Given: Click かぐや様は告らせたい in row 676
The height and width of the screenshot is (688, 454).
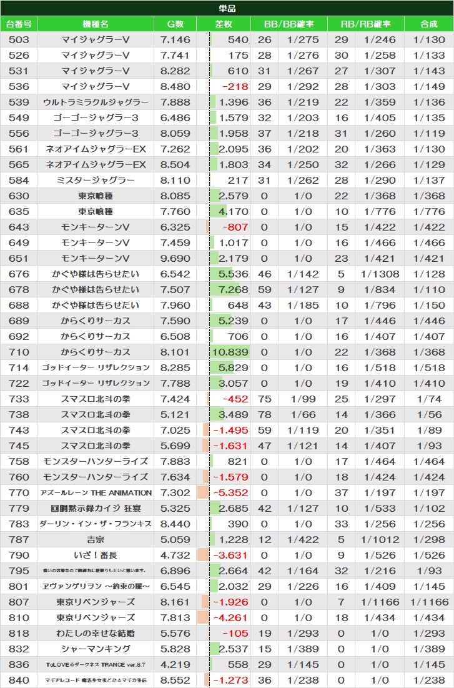Looking at the screenshot, I should (96, 274).
